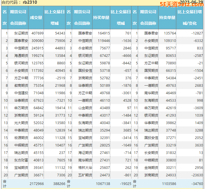The image size is (205, 189).
Task: Click 中辉期货 company name
Action: (21, 145)
